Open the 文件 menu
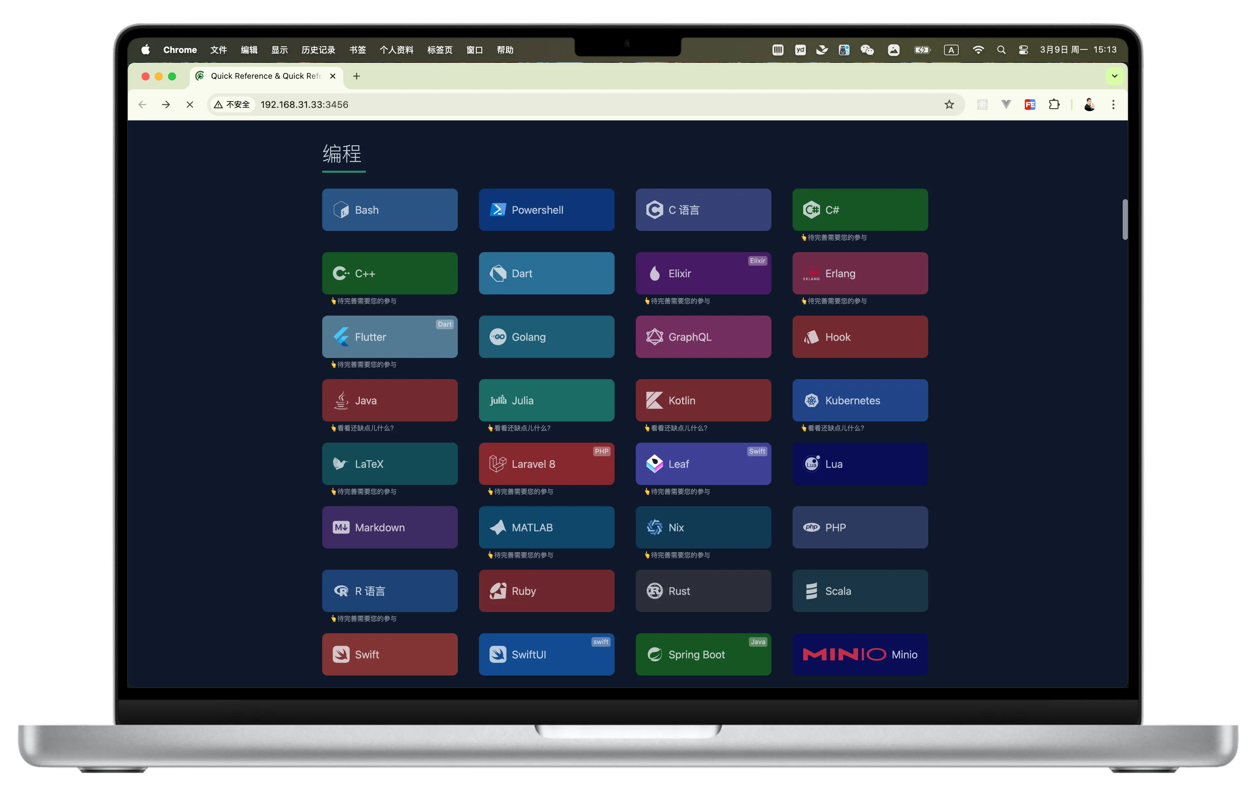The height and width of the screenshot is (794, 1257). 218,50
